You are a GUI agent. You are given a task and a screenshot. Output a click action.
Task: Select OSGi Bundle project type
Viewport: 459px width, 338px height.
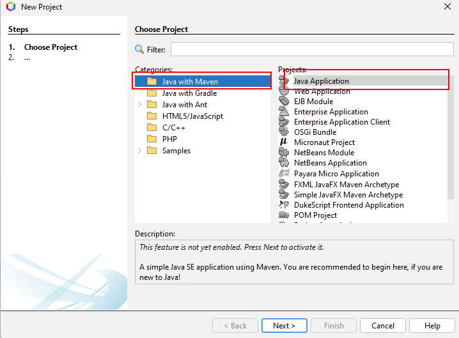315,132
